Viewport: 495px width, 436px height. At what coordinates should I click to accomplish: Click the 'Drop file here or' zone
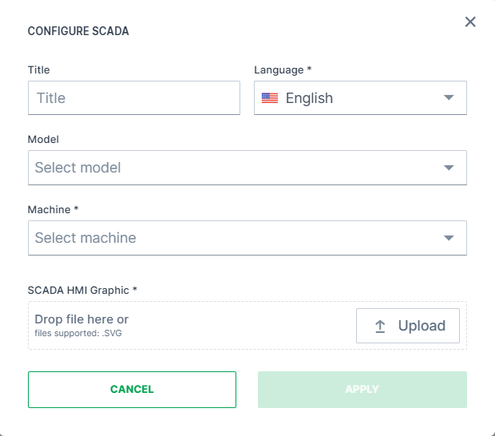[81, 319]
